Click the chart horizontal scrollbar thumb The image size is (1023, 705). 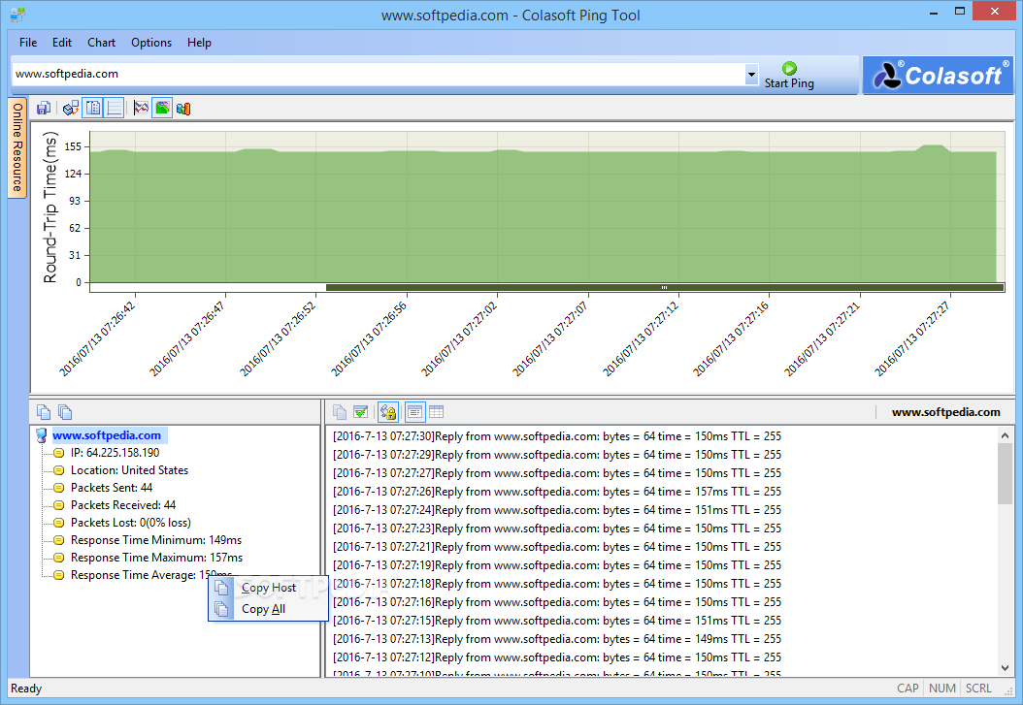coord(664,287)
